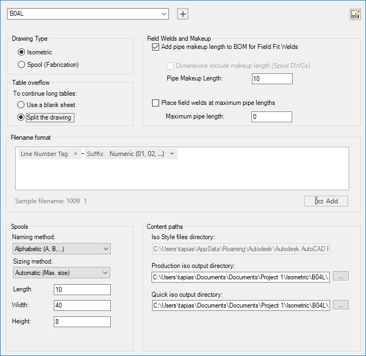This screenshot has height=356, width=366.
Task: Click the Add filename format button
Action: pyautogui.click(x=326, y=201)
